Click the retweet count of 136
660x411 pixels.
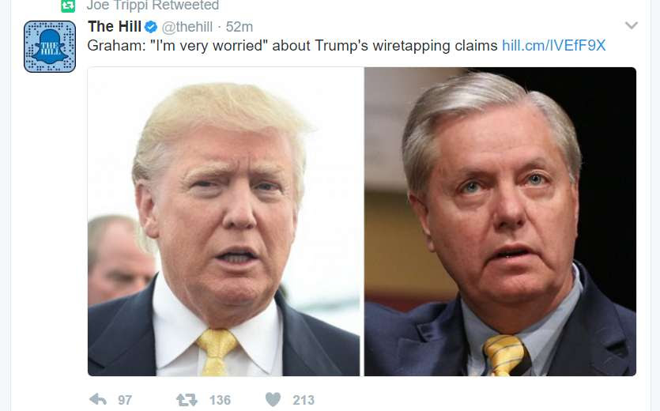click(x=220, y=400)
